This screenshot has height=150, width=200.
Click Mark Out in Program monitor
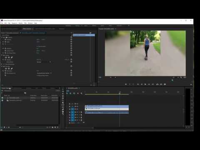133,84
